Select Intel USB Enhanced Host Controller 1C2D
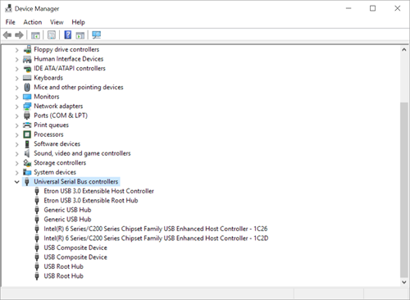Viewport: 410px width, 300px height. click(156, 239)
